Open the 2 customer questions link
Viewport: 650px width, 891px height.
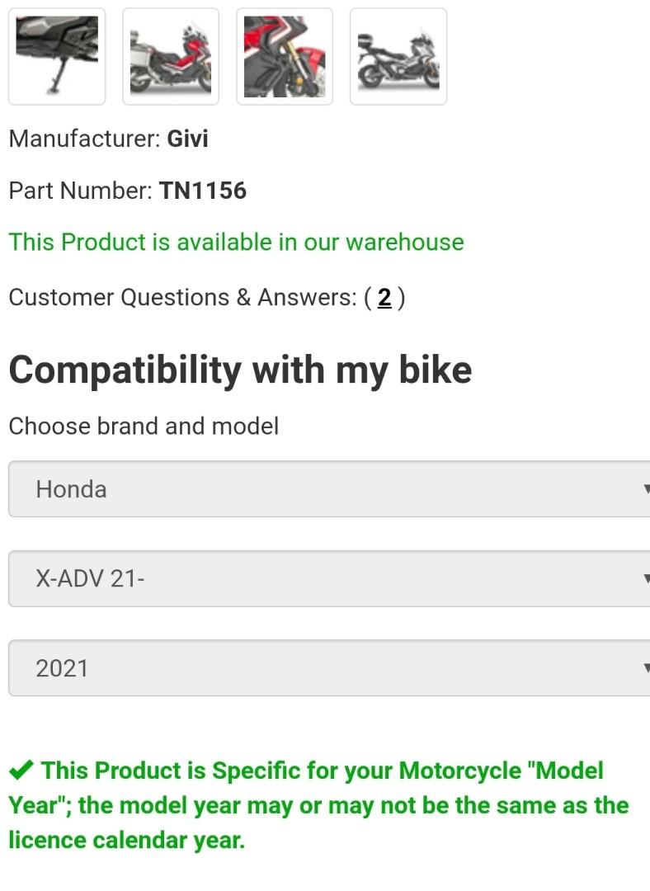(x=384, y=298)
